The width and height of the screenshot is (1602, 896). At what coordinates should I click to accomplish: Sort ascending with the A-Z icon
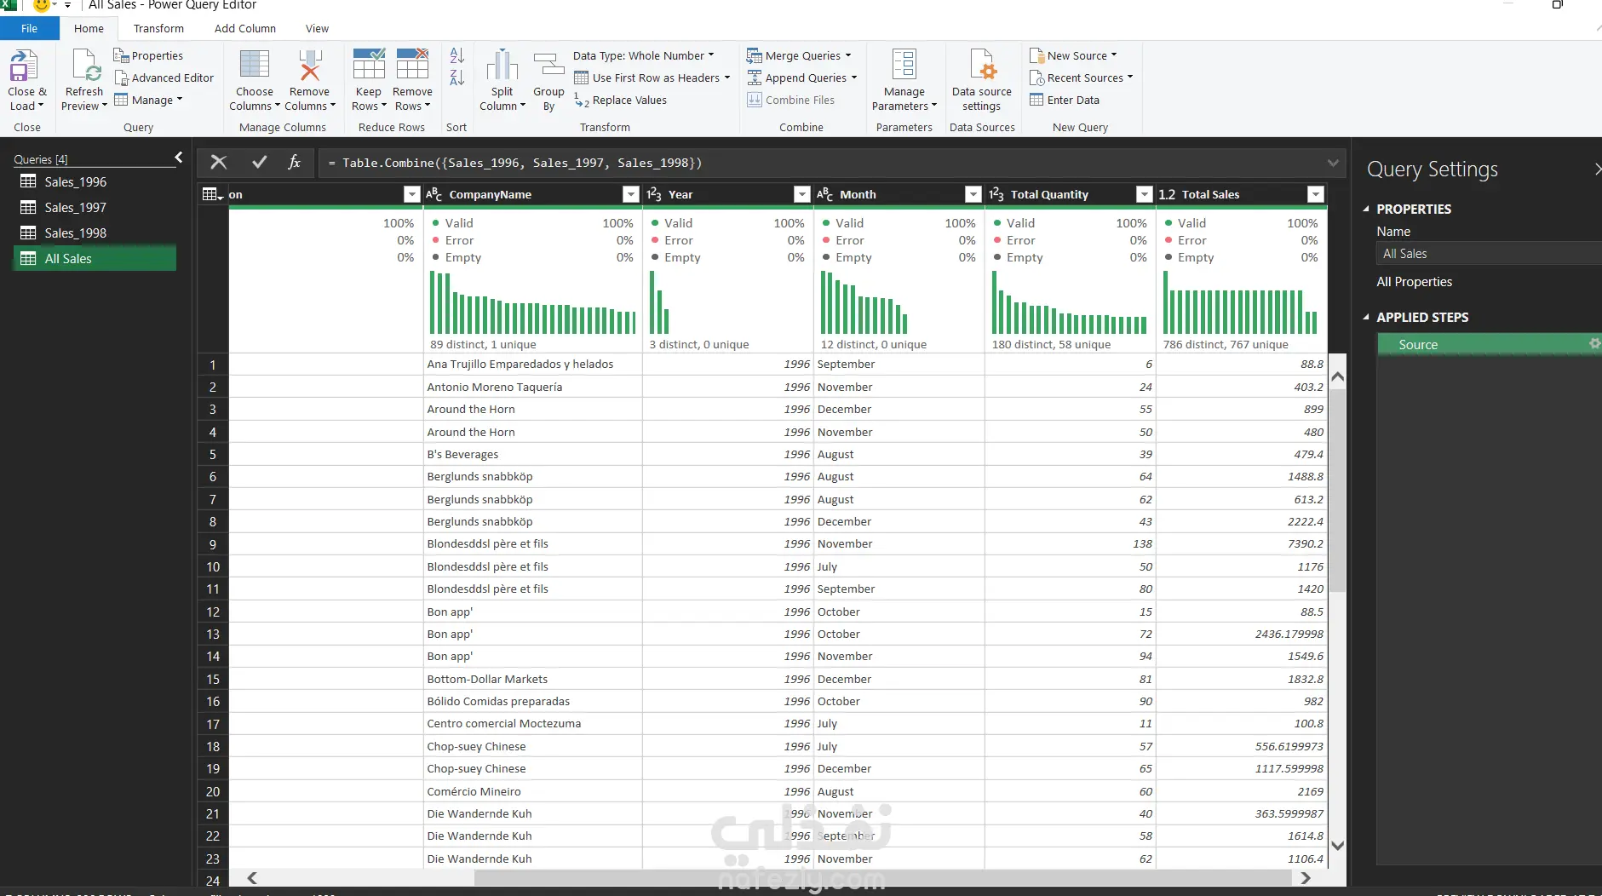tap(457, 56)
